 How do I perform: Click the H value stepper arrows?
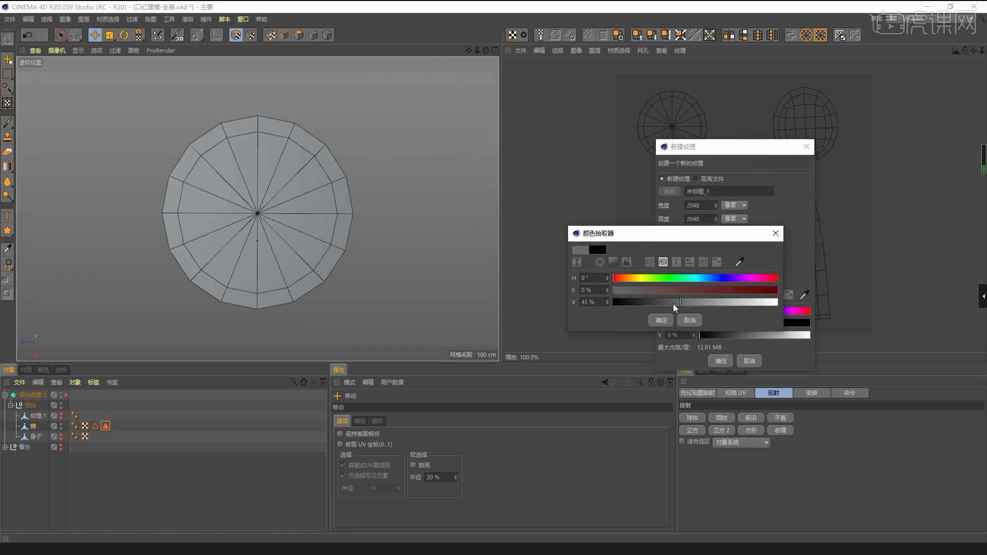pos(607,278)
